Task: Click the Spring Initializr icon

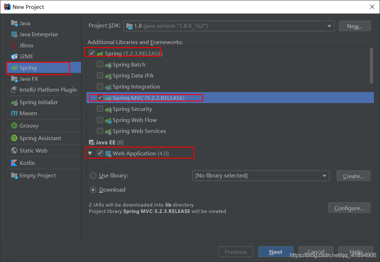Action: pyautogui.click(x=14, y=102)
